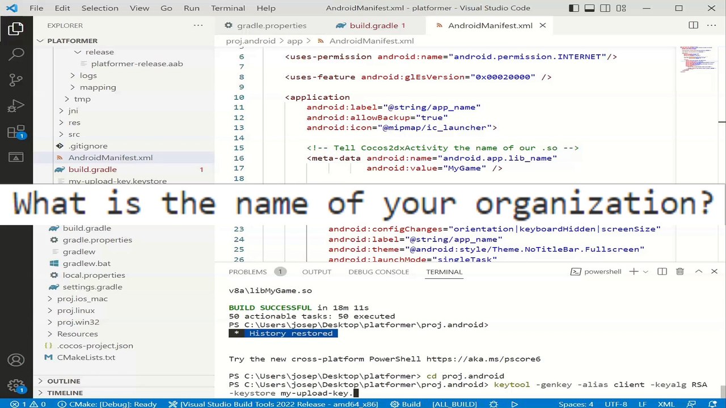Open the Search view in activity bar
The width and height of the screenshot is (726, 408).
point(16,54)
